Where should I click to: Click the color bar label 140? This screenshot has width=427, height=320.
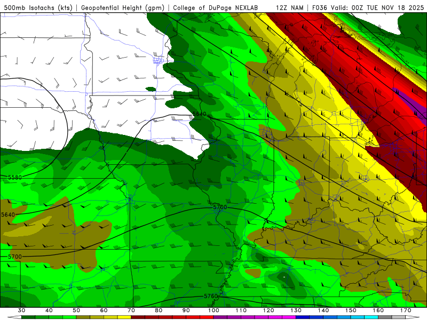323,310
